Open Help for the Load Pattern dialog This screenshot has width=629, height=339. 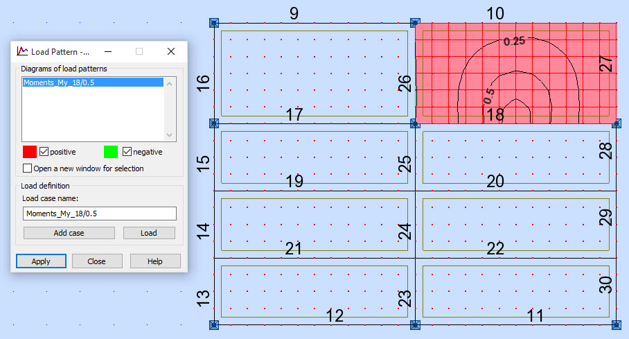click(155, 261)
